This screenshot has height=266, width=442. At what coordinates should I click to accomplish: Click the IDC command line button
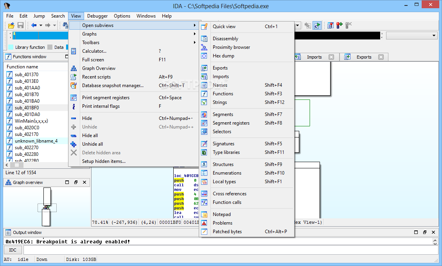coord(13,250)
